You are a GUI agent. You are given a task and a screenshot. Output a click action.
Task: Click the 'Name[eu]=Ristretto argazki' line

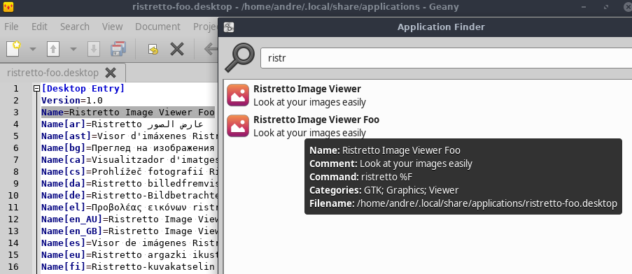tap(129, 254)
